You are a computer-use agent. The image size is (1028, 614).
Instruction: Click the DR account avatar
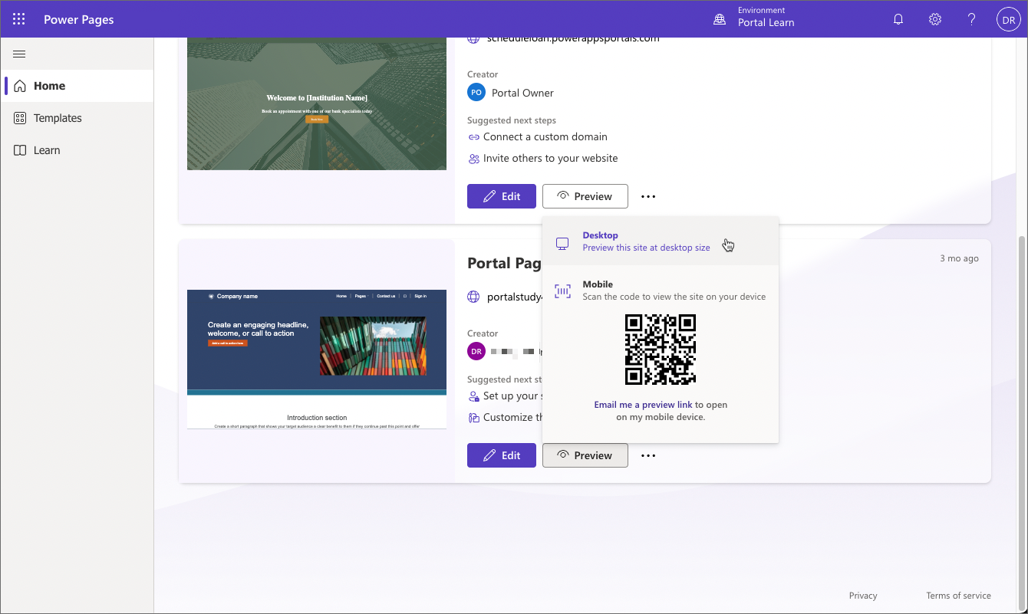coord(1008,19)
